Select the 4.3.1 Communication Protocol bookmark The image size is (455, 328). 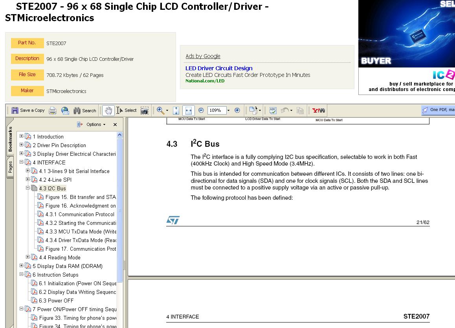[79, 215]
